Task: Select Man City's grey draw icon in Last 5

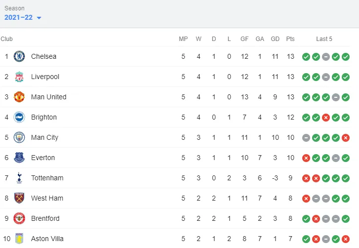Action: (306, 138)
